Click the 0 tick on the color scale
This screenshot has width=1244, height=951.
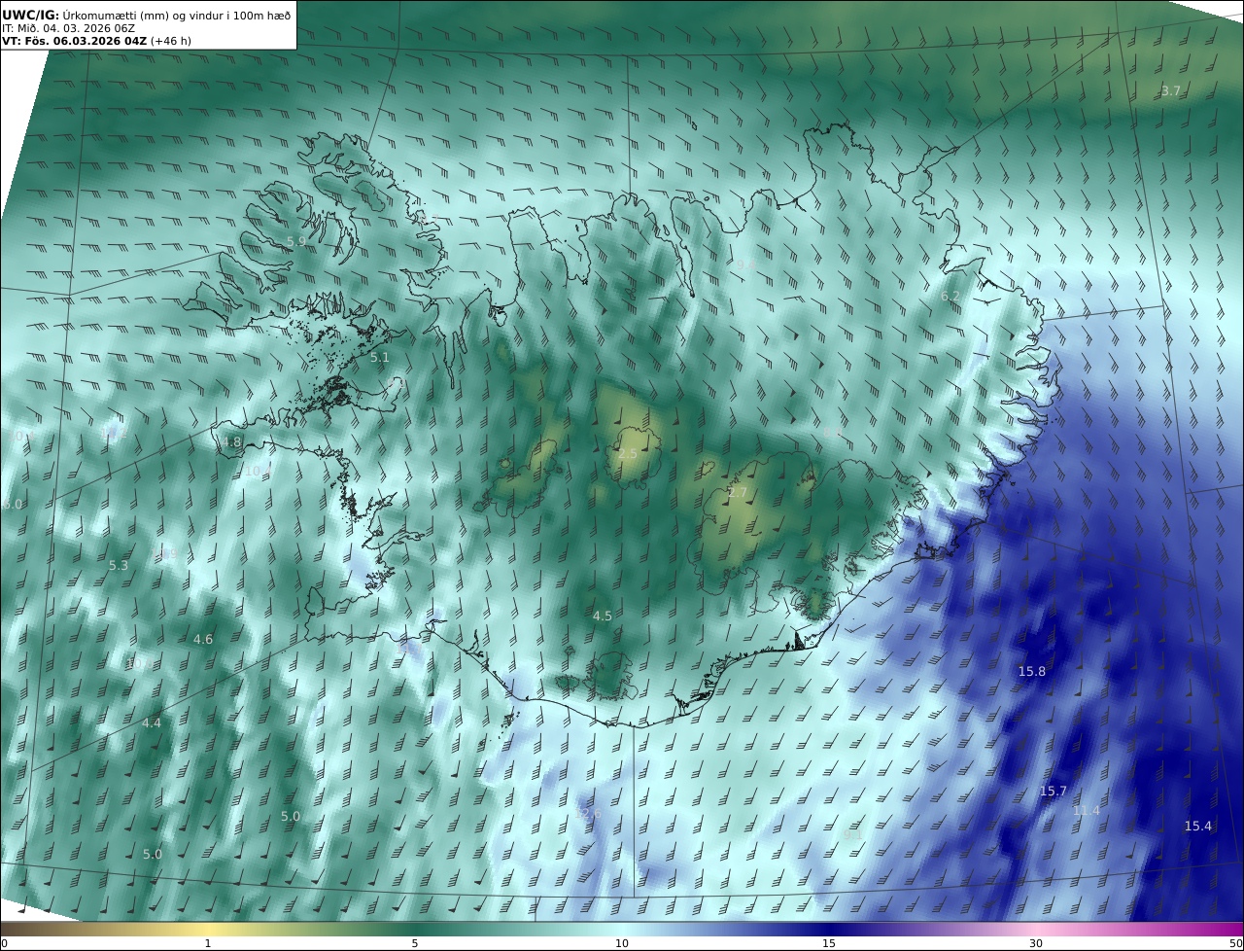(x=4, y=943)
